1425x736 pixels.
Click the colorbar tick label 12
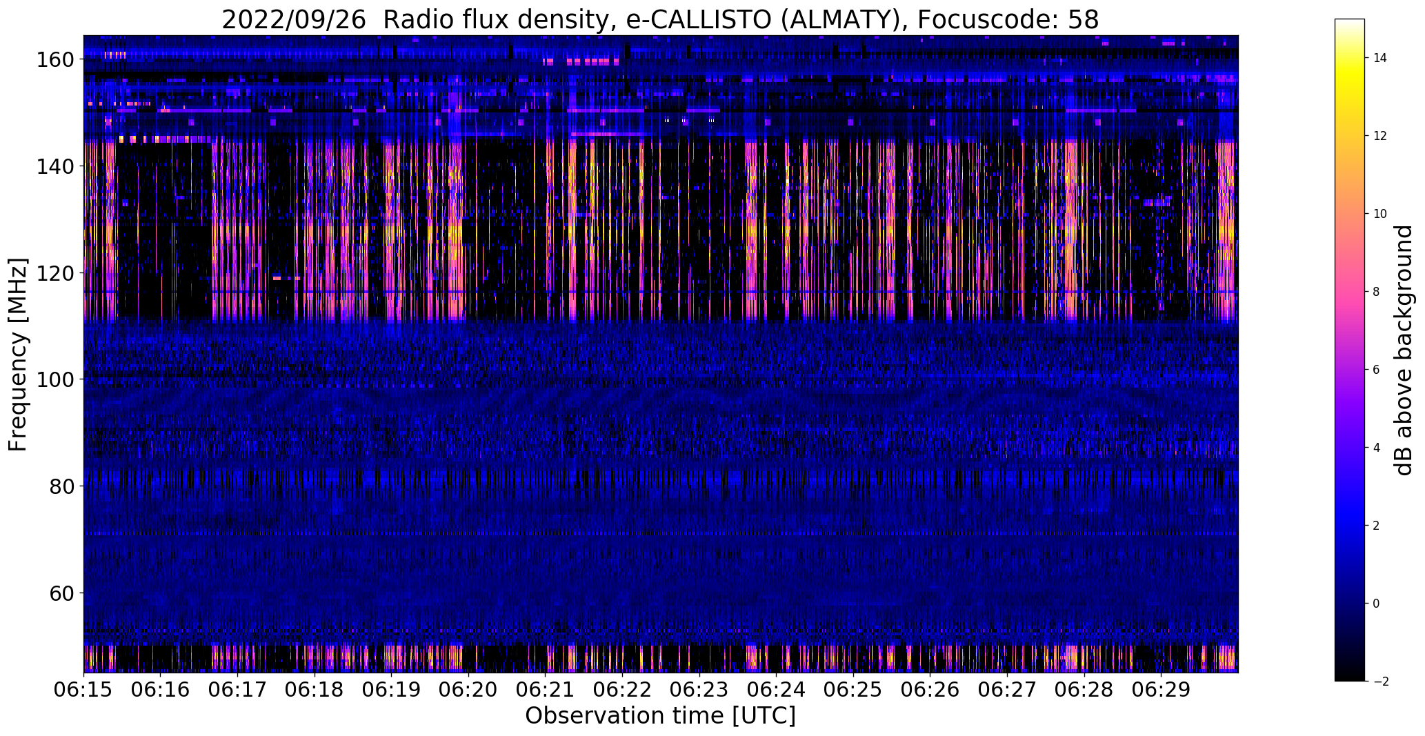pos(1380,136)
